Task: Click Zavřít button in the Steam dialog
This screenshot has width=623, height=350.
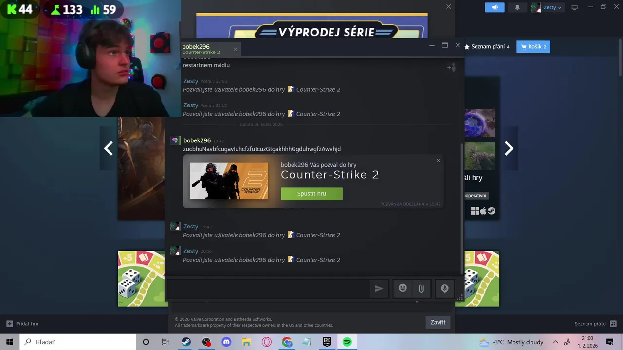Action: pos(438,322)
